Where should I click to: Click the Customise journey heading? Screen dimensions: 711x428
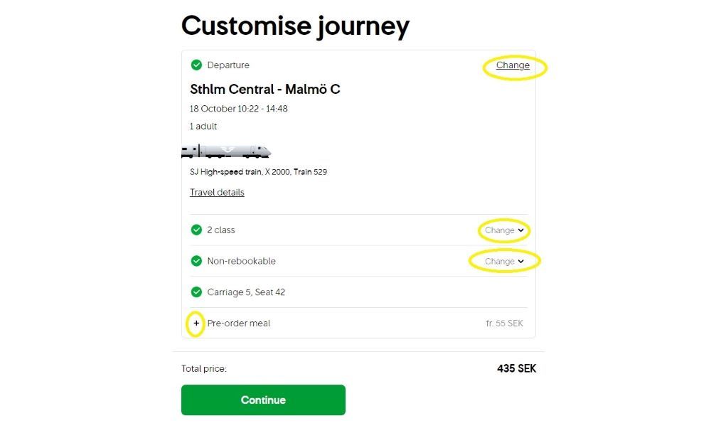point(295,26)
